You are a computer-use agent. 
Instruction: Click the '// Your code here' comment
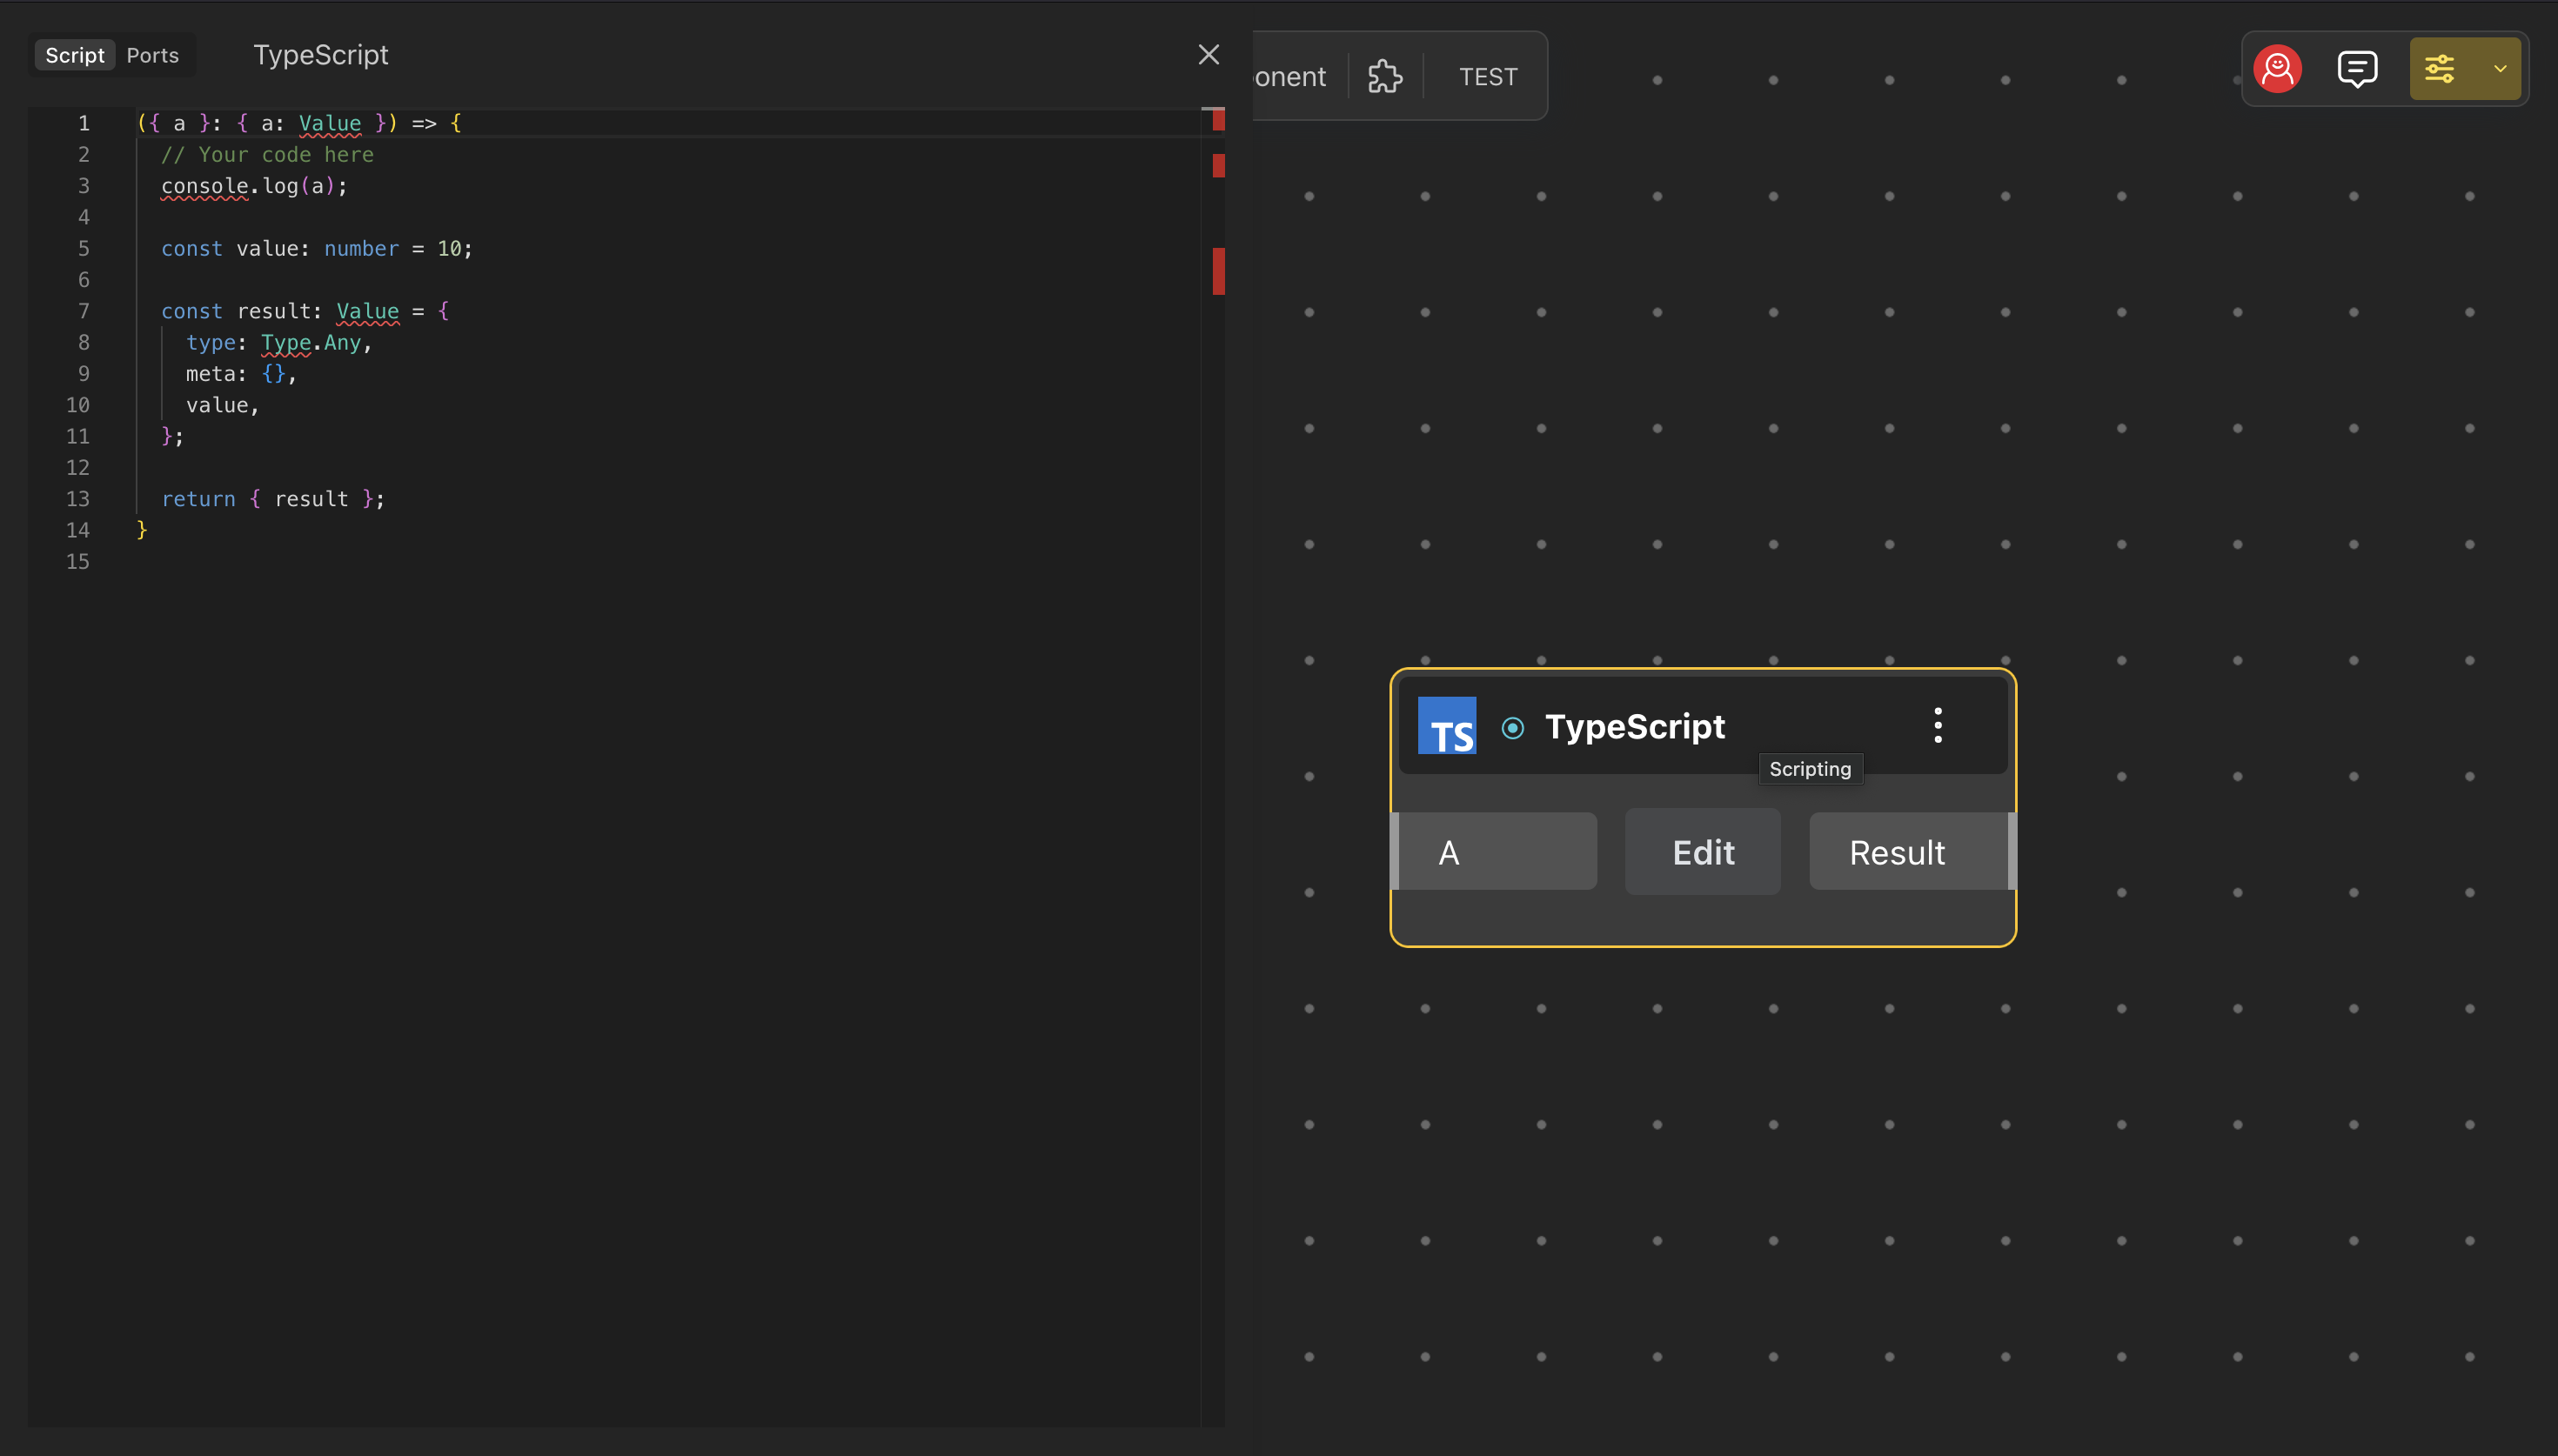point(267,155)
